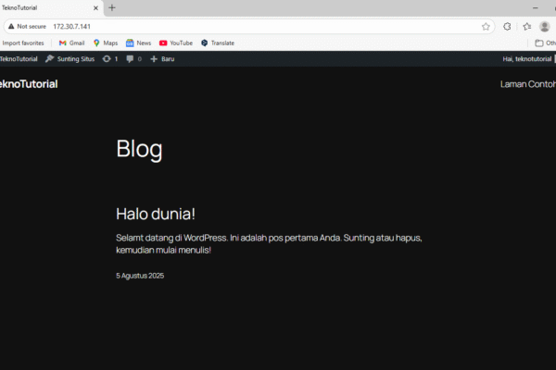Screen dimensions: 556x370
Task: Open the favorites list icon
Action: click(x=527, y=27)
